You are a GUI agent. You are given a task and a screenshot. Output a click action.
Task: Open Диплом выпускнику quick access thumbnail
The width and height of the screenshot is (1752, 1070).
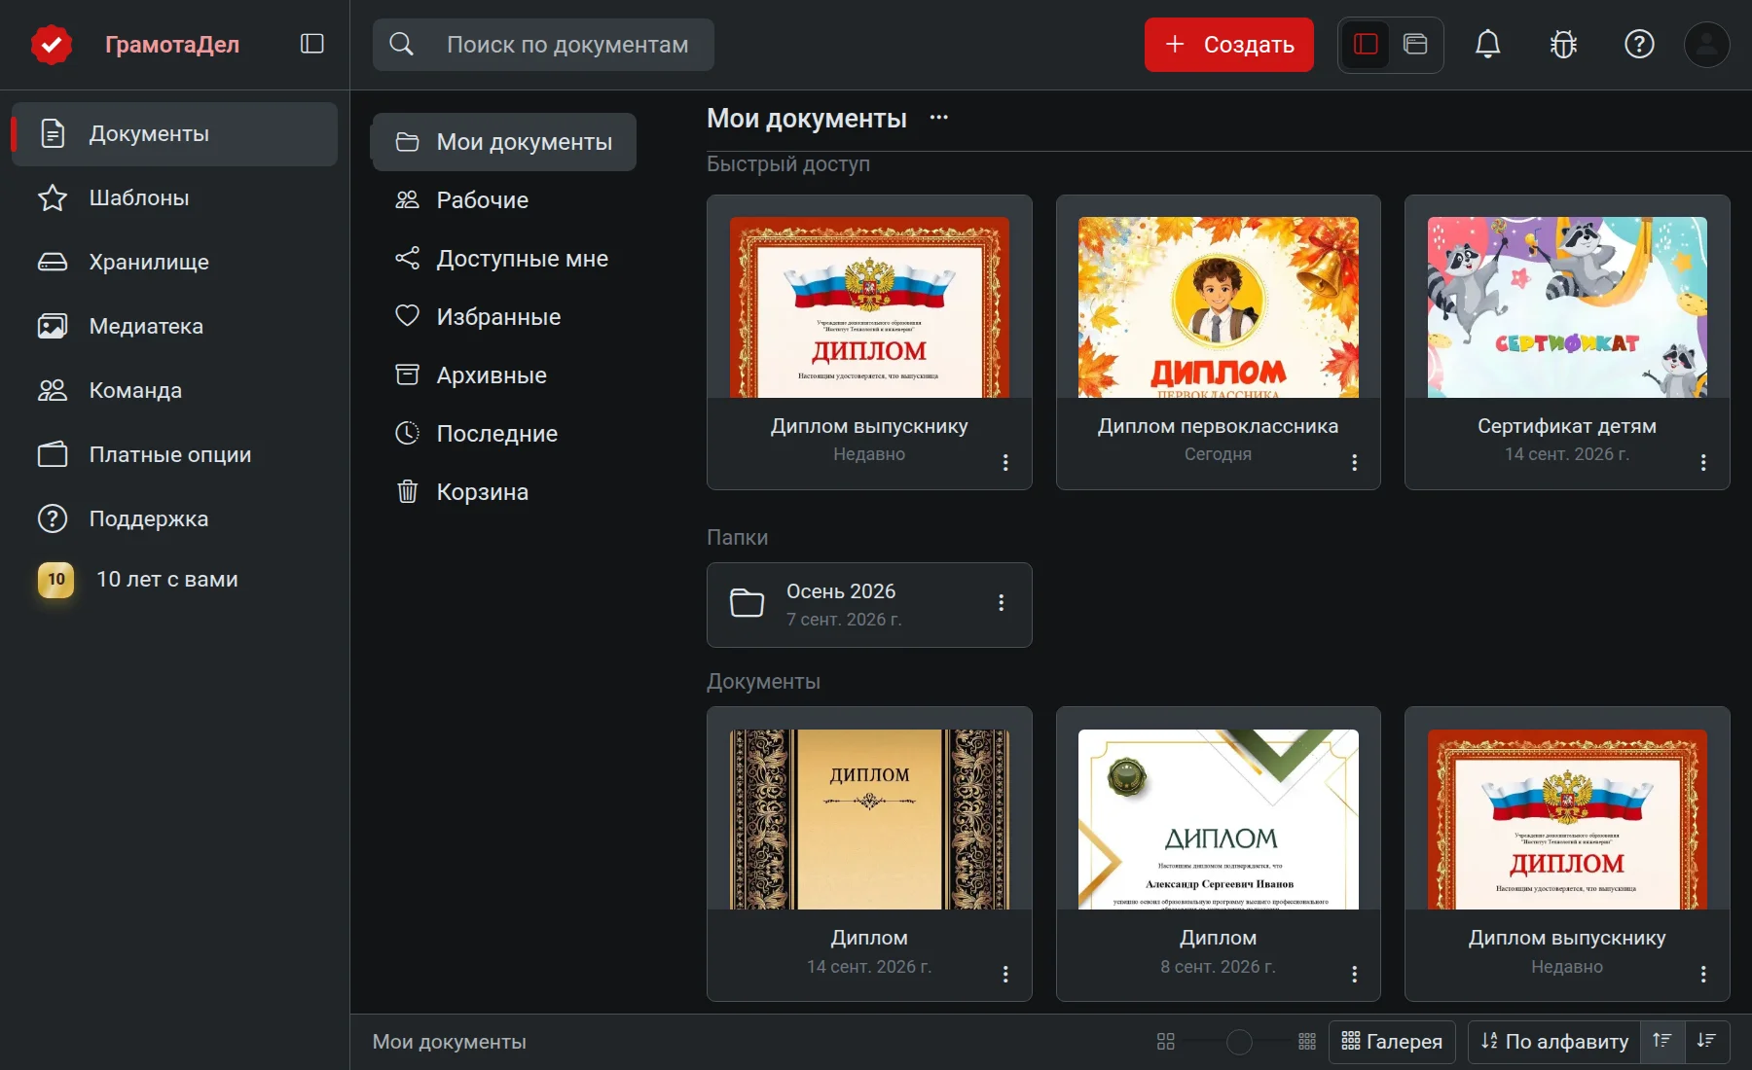tap(869, 307)
